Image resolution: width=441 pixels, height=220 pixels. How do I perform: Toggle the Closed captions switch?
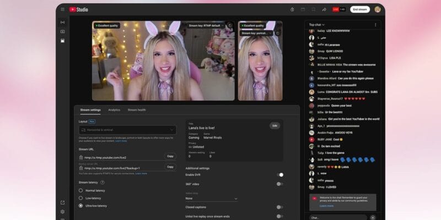click(x=279, y=207)
